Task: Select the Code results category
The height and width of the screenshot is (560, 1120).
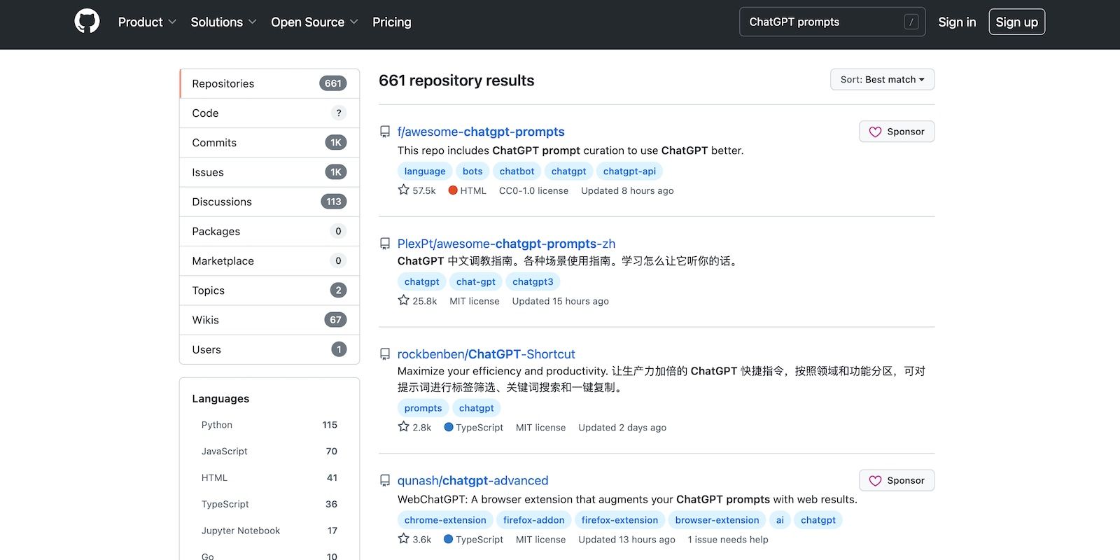Action: pos(269,113)
